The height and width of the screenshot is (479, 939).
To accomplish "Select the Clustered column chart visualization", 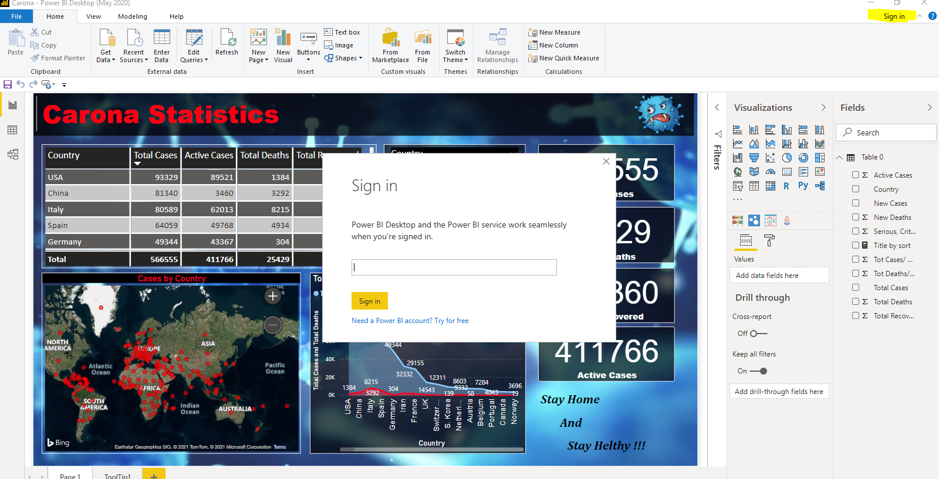I will pyautogui.click(x=787, y=130).
